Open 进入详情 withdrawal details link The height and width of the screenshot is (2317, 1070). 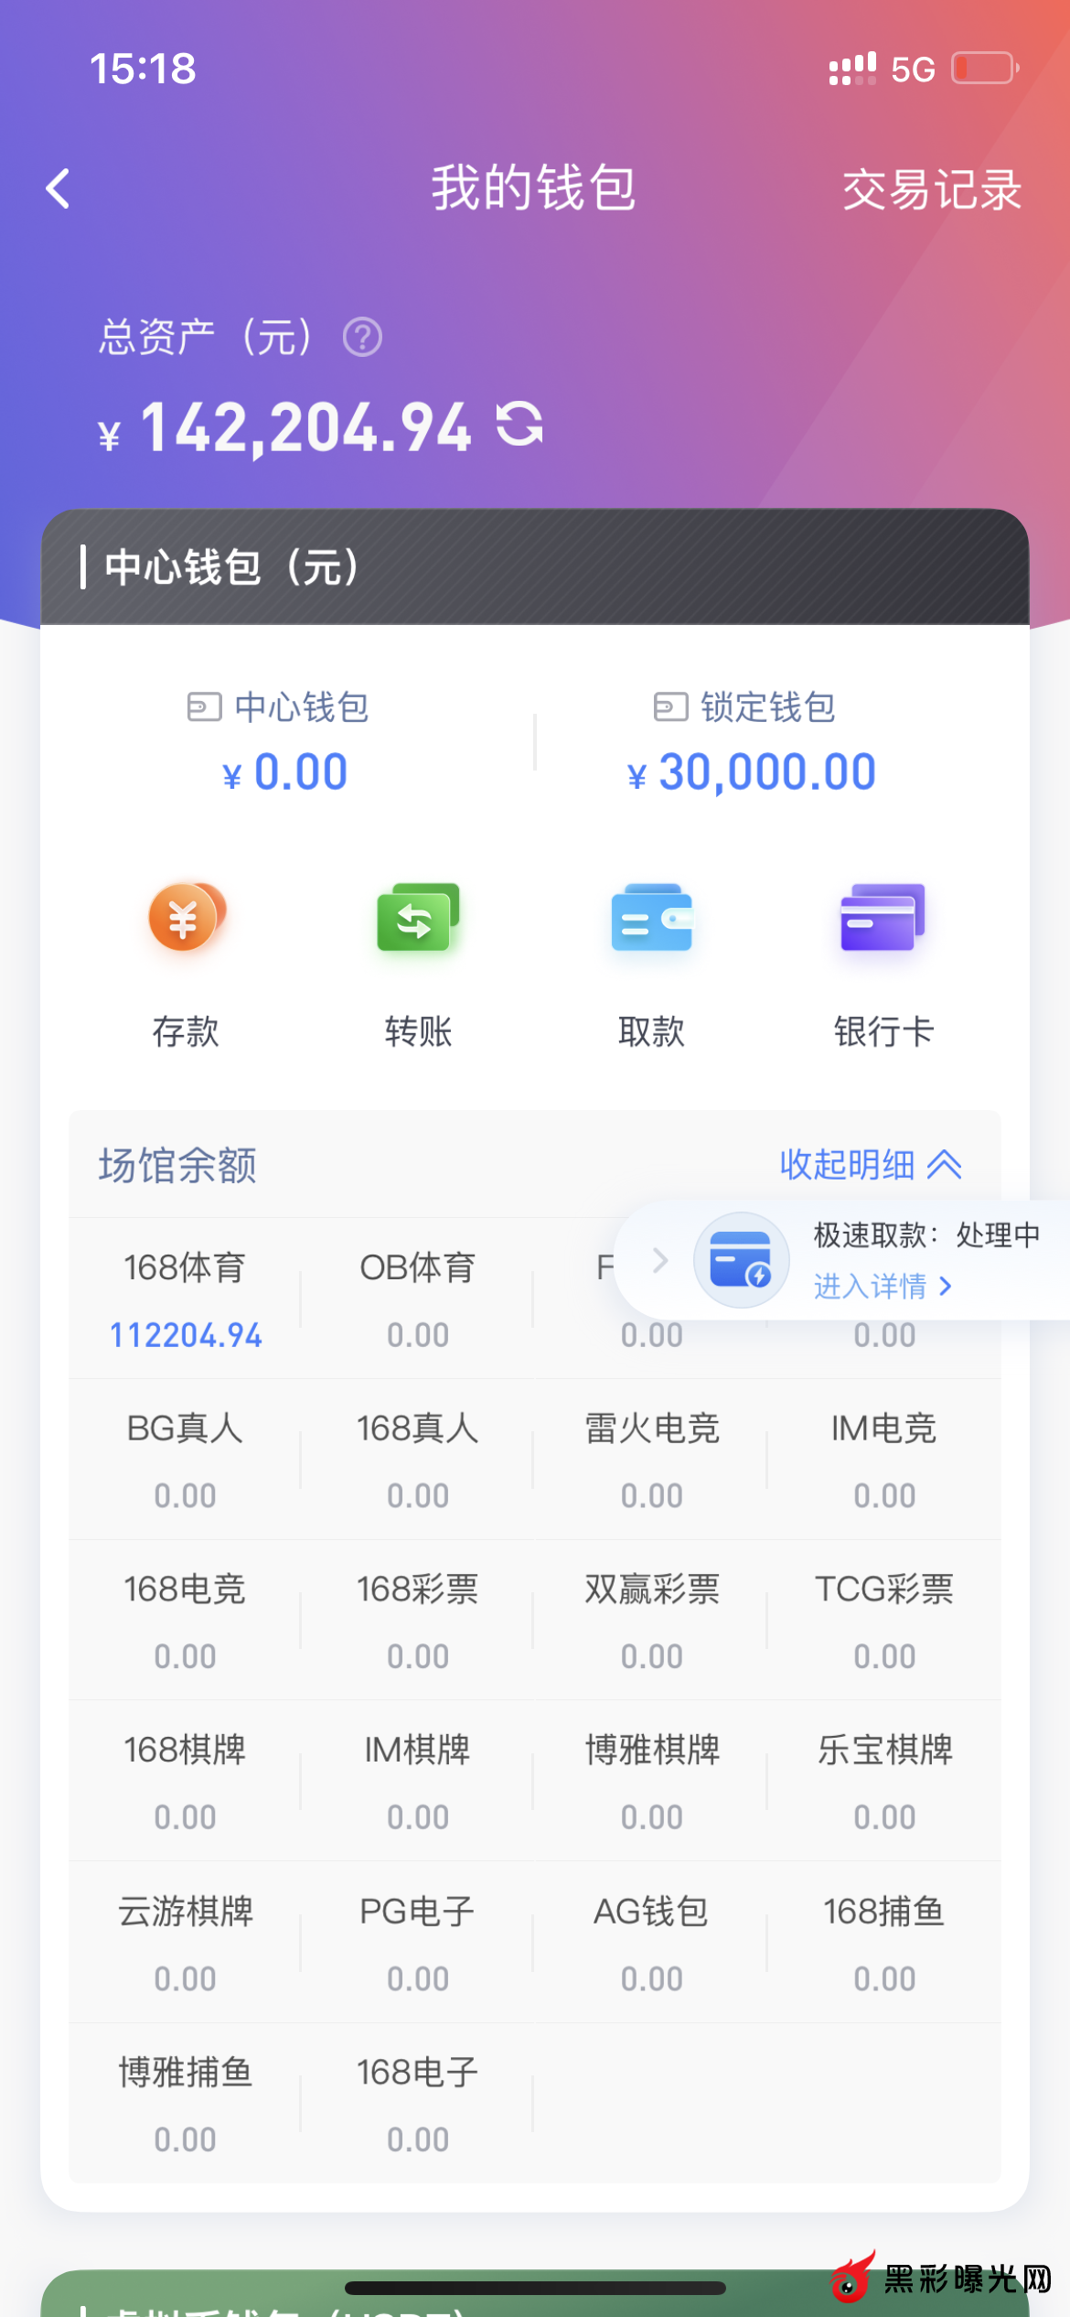pos(883,1287)
